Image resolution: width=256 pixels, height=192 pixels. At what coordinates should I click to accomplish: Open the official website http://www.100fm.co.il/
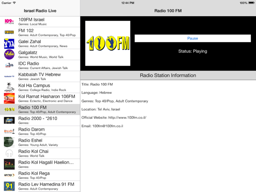pyautogui.click(x=128, y=117)
